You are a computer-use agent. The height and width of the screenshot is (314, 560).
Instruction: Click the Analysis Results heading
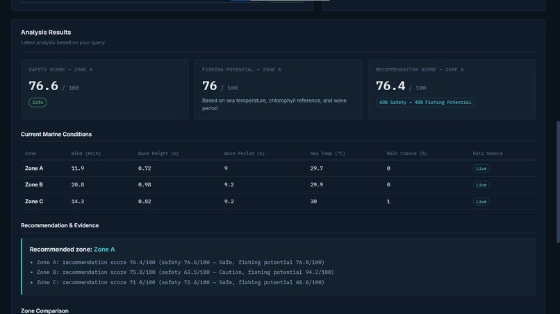click(46, 32)
